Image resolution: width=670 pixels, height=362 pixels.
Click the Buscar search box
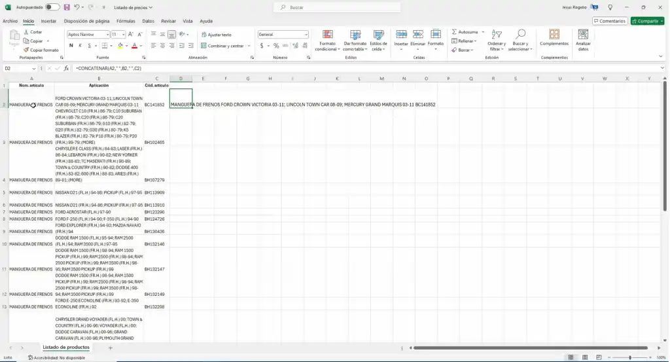[338, 7]
